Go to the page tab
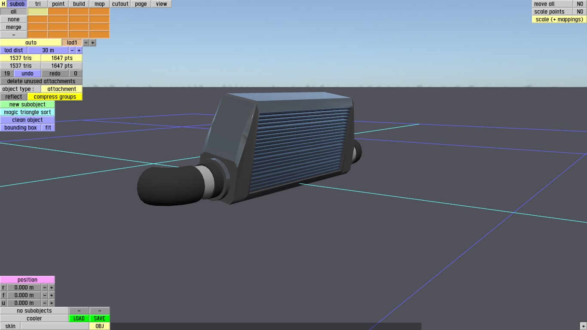This screenshot has width=587, height=330. [x=141, y=4]
